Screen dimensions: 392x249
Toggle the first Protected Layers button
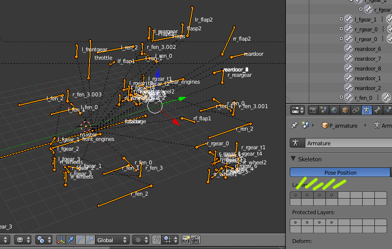(296, 222)
